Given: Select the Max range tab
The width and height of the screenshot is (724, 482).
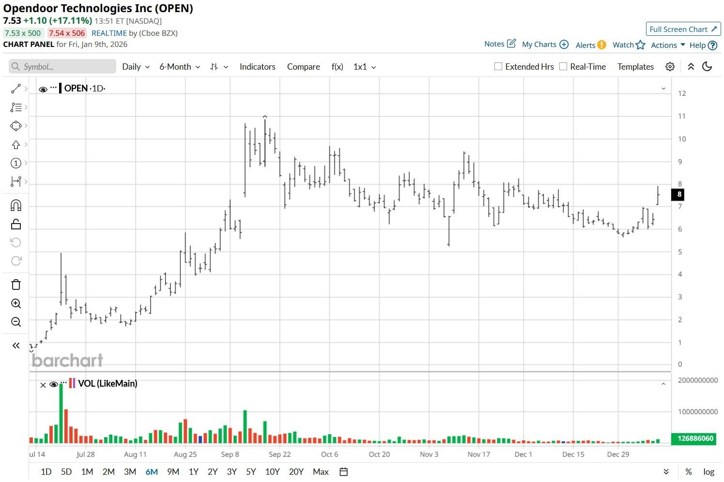Looking at the screenshot, I should point(321,472).
